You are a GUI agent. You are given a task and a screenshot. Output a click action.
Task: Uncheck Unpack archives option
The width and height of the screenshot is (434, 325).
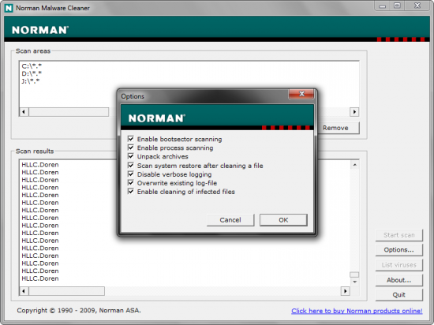tap(131, 156)
